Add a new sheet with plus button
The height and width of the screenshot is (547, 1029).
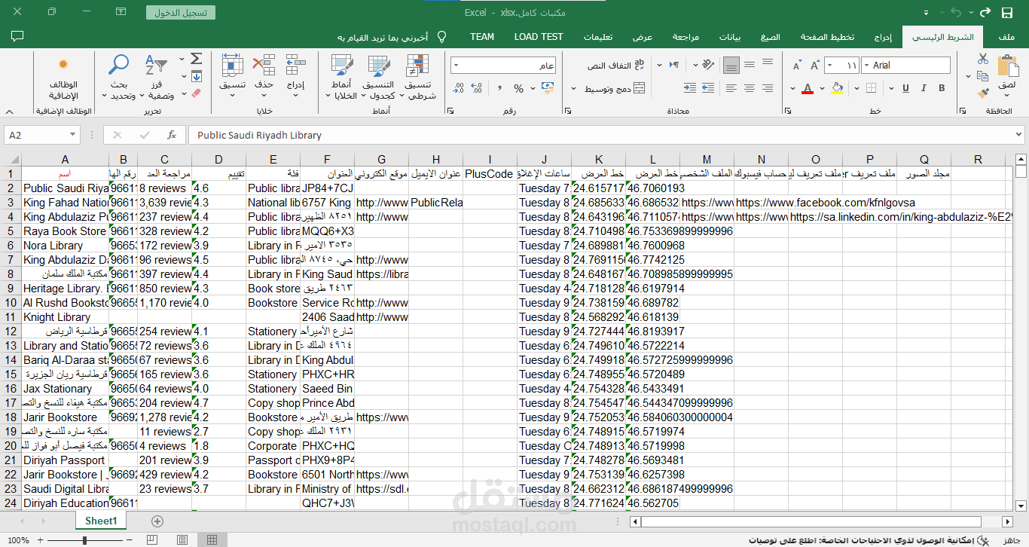pyautogui.click(x=157, y=521)
